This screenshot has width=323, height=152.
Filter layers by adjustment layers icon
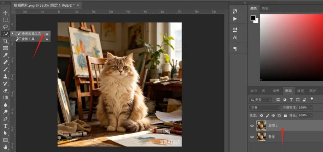[285, 100]
